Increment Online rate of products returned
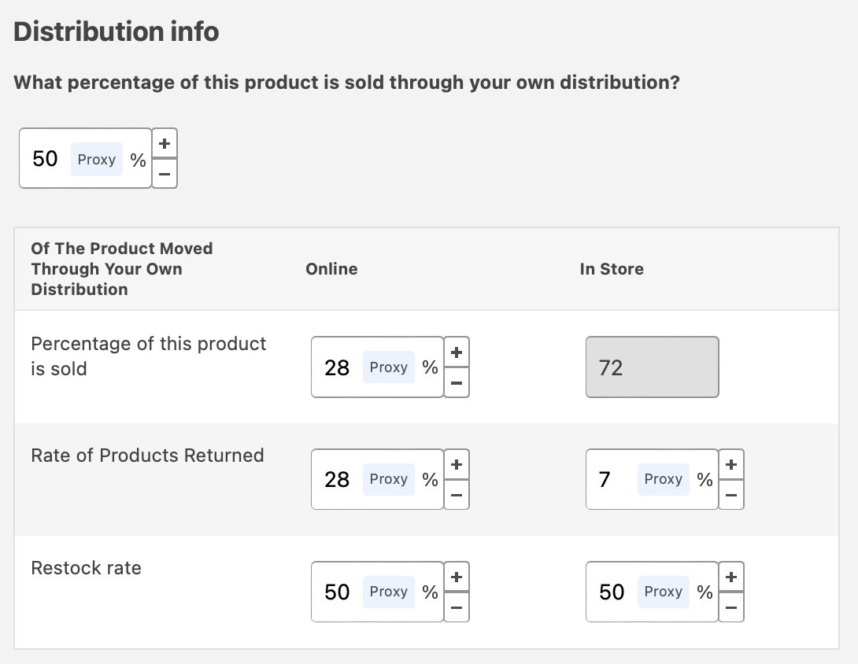Viewport: 858px width, 664px height. point(457,464)
